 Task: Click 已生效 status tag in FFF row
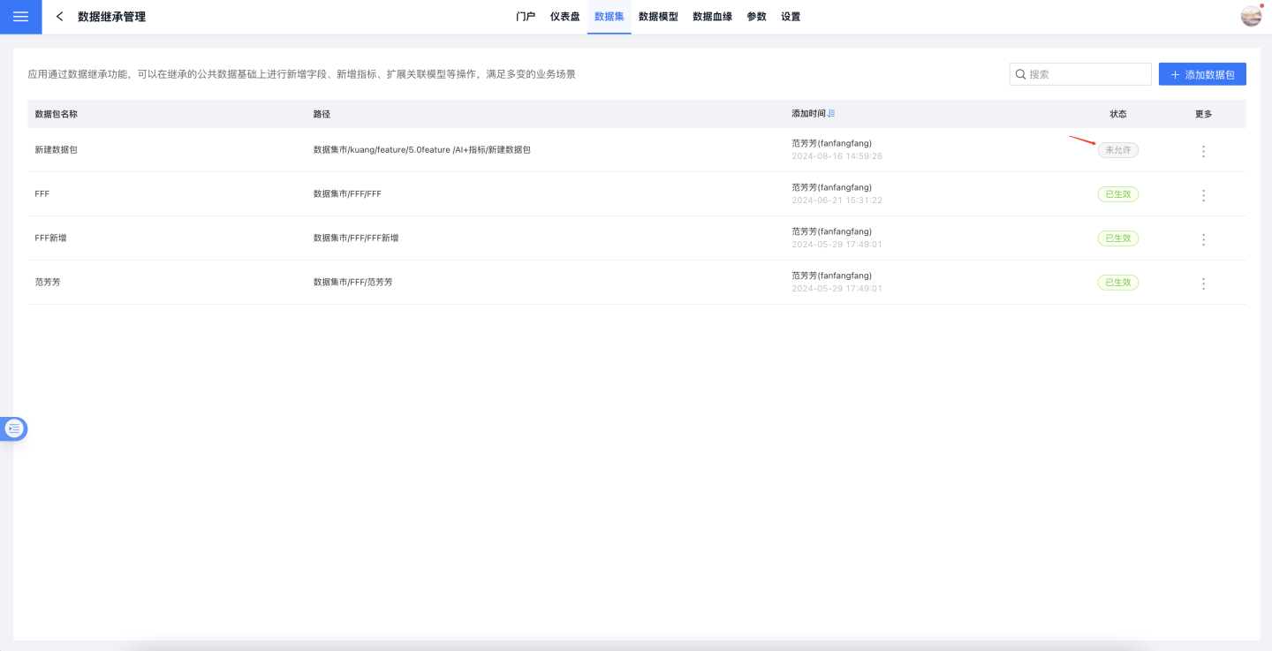pos(1117,194)
